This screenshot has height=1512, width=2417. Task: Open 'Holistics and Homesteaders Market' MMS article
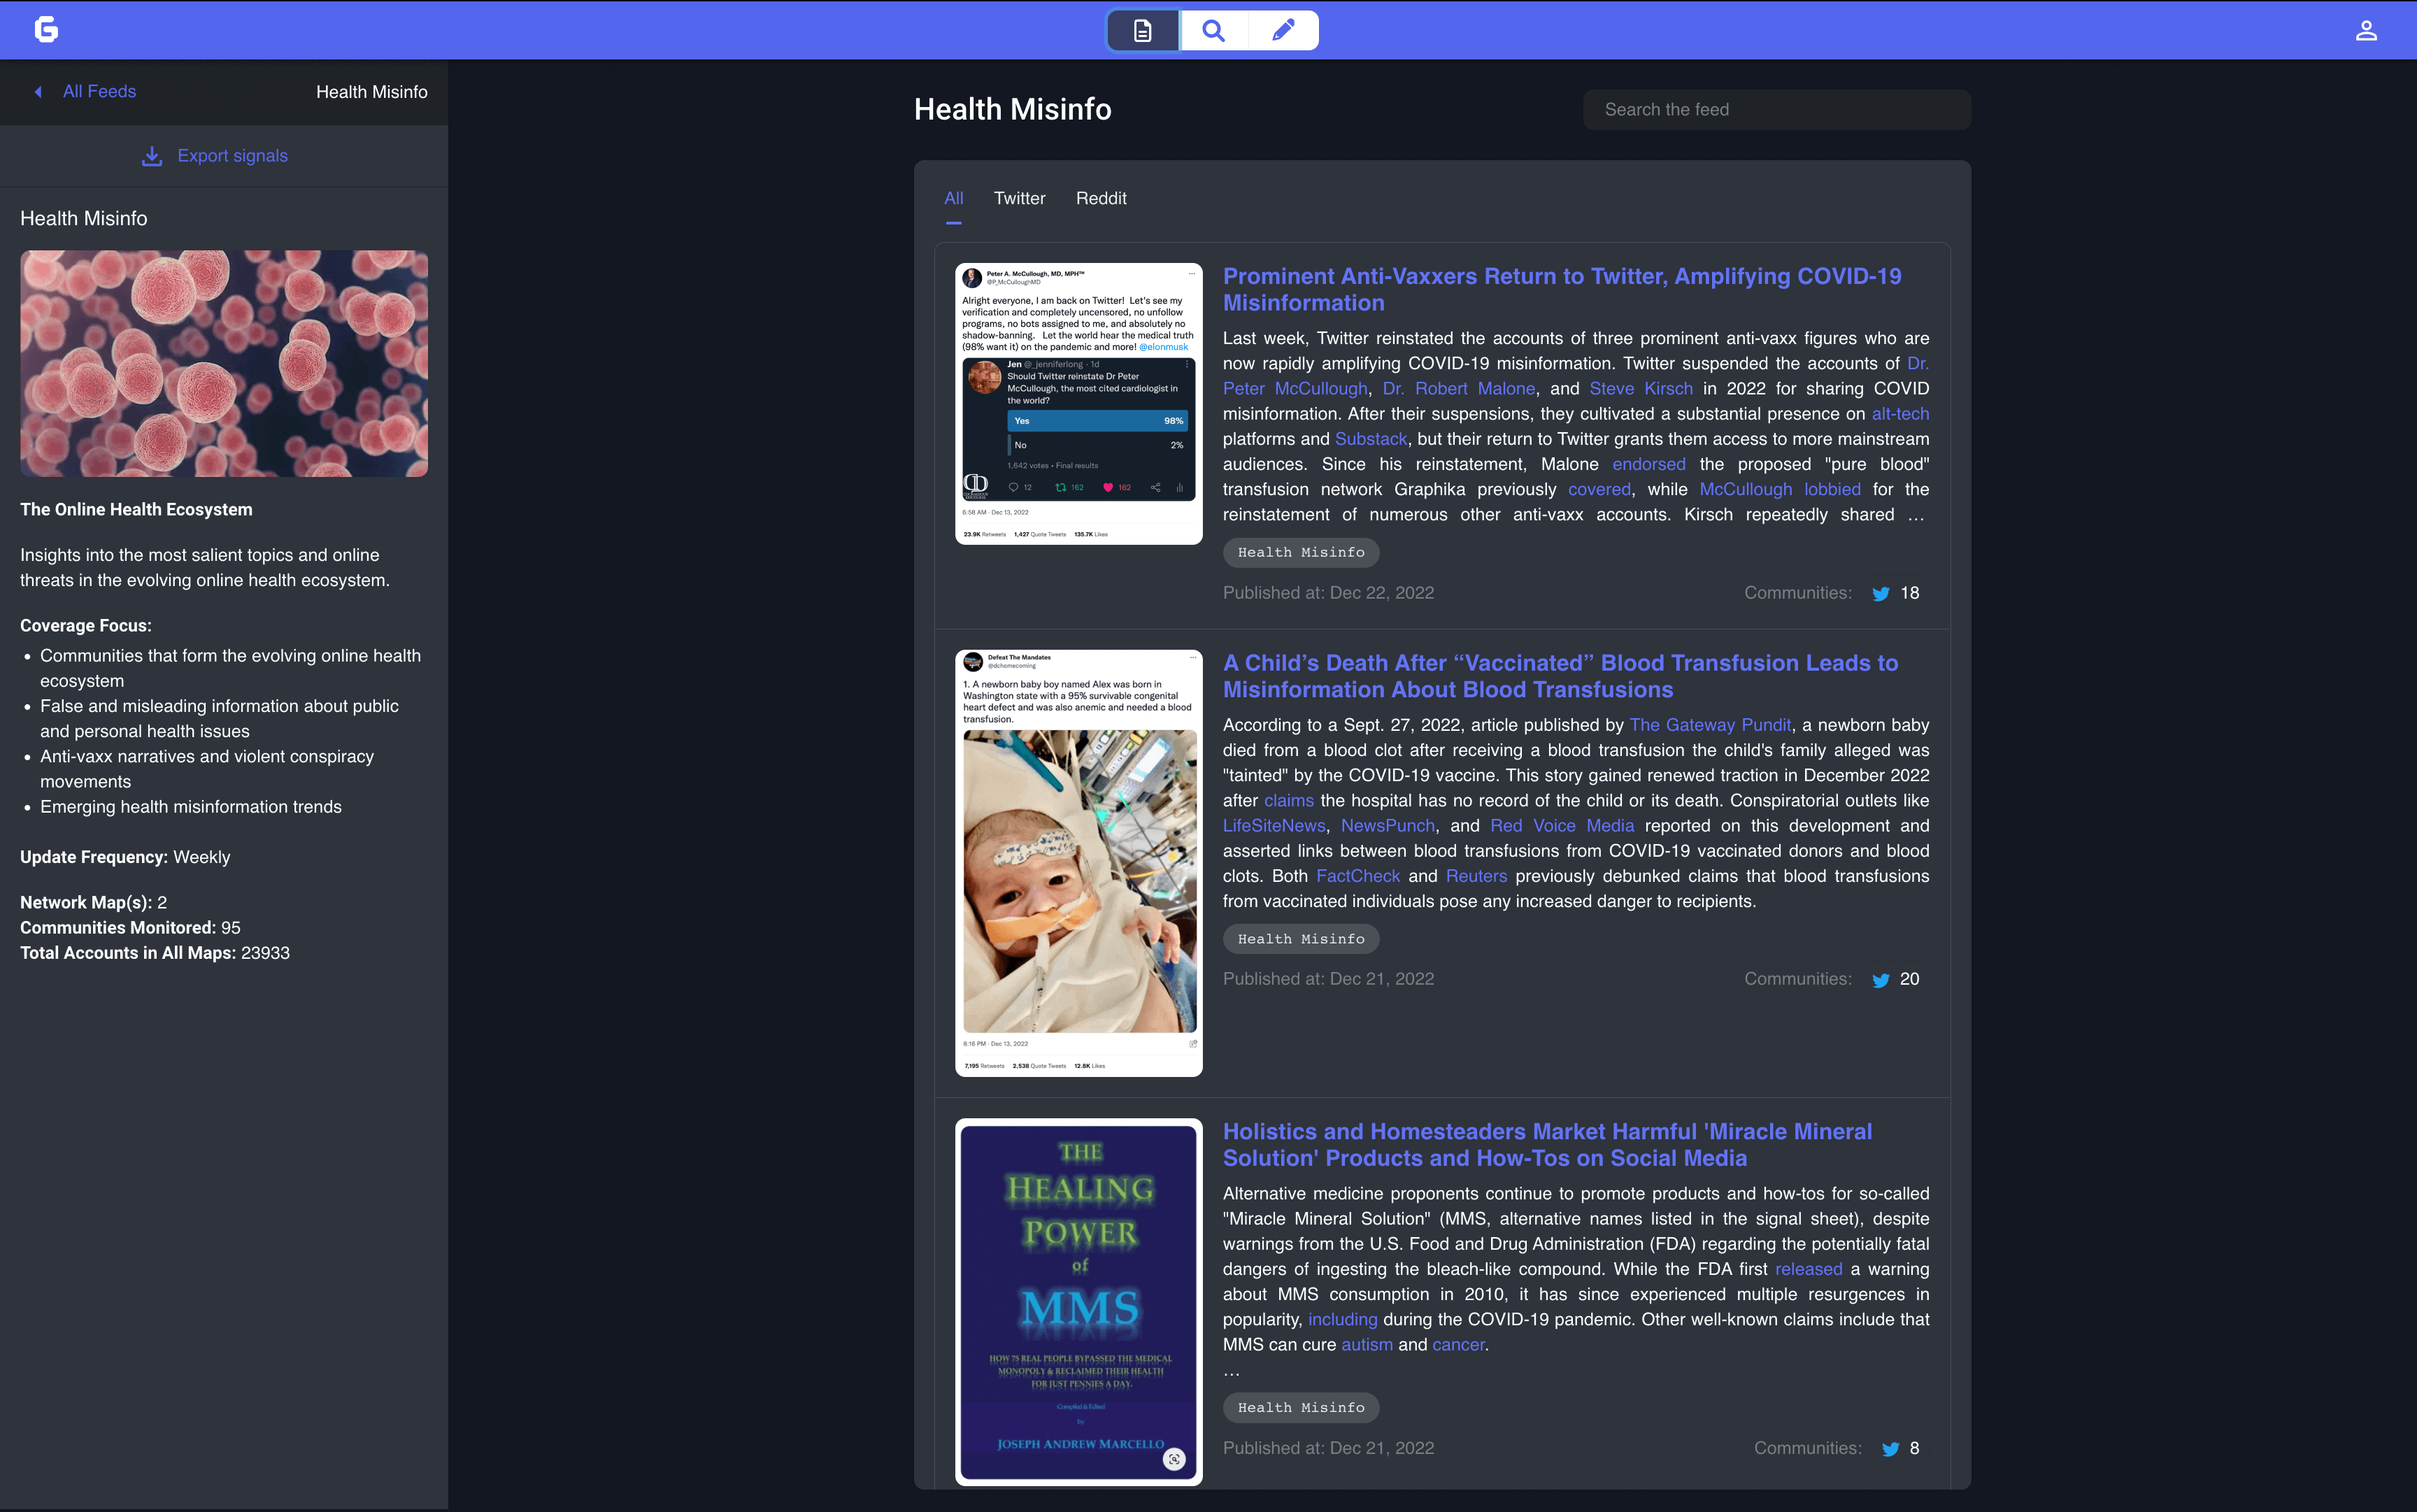click(1547, 1145)
